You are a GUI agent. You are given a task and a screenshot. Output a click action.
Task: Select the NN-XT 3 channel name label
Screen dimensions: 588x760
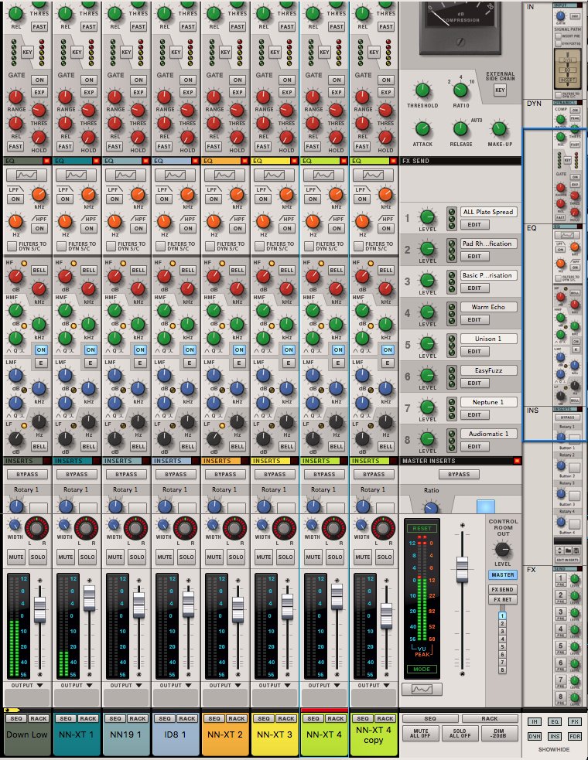[275, 734]
